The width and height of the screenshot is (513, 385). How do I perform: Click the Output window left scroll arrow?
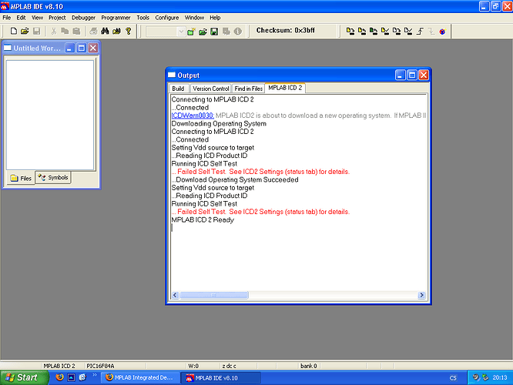click(x=175, y=295)
